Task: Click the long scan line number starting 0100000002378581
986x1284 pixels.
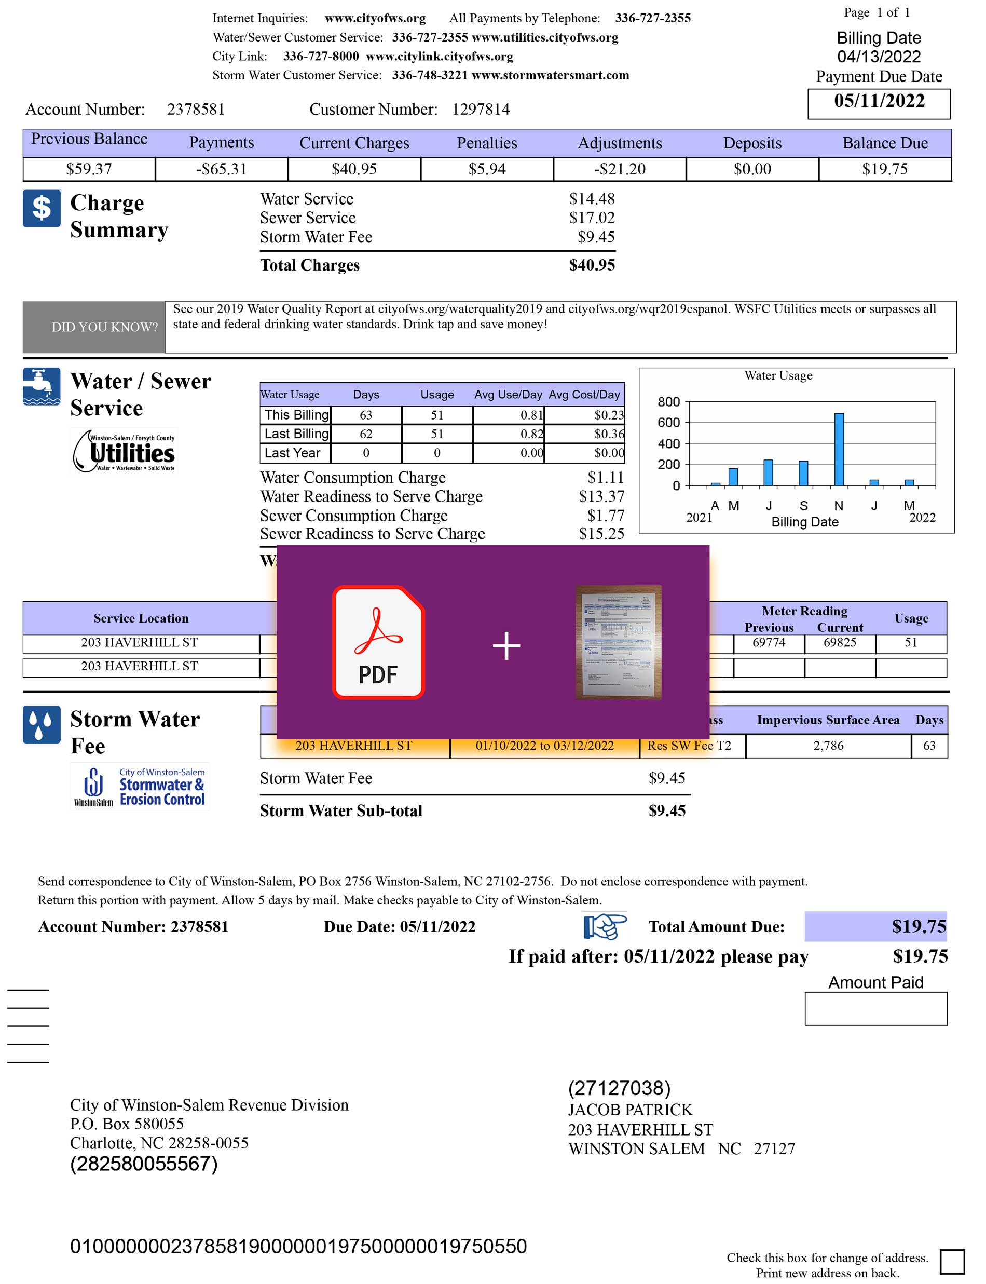Action: [298, 1247]
